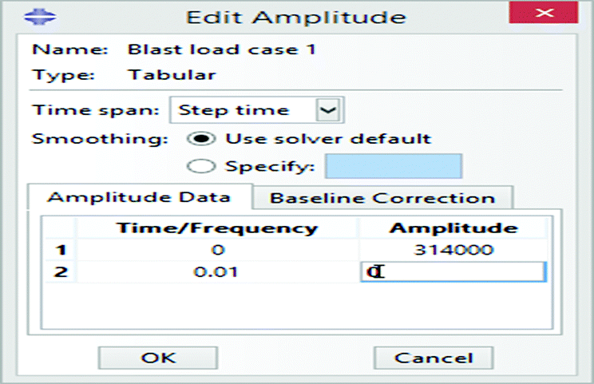Click the time cell in row 1

tap(218, 250)
